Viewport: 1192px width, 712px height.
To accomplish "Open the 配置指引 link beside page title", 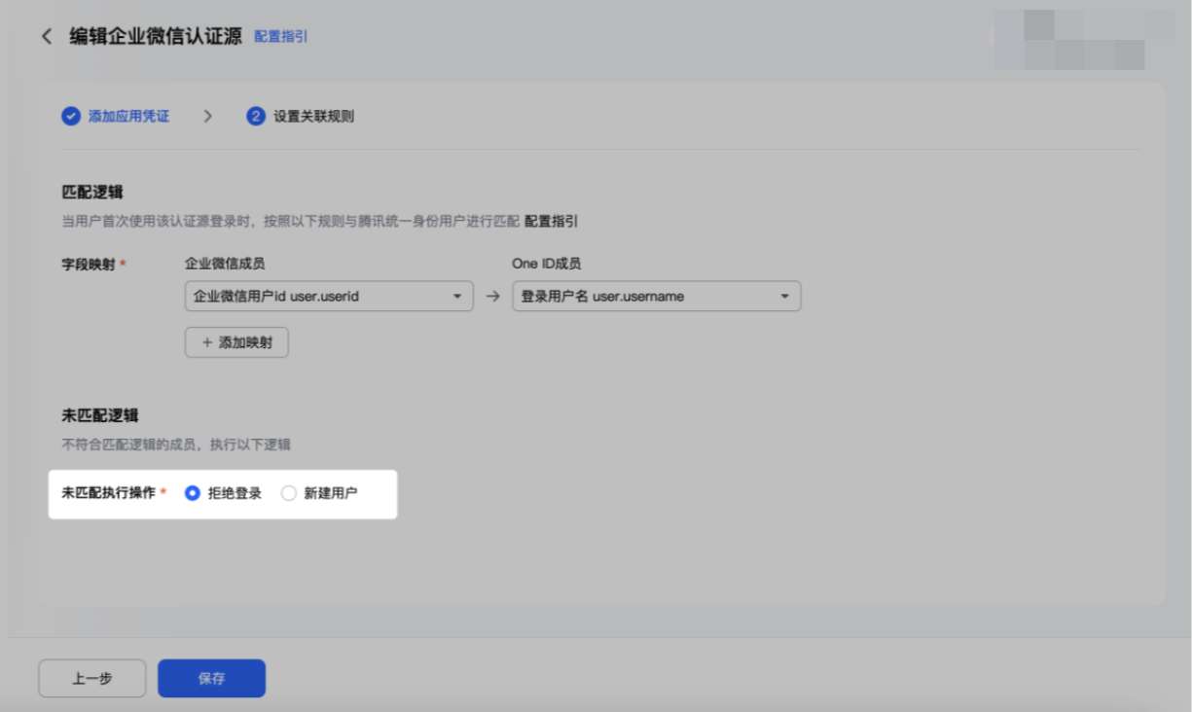I will (281, 36).
